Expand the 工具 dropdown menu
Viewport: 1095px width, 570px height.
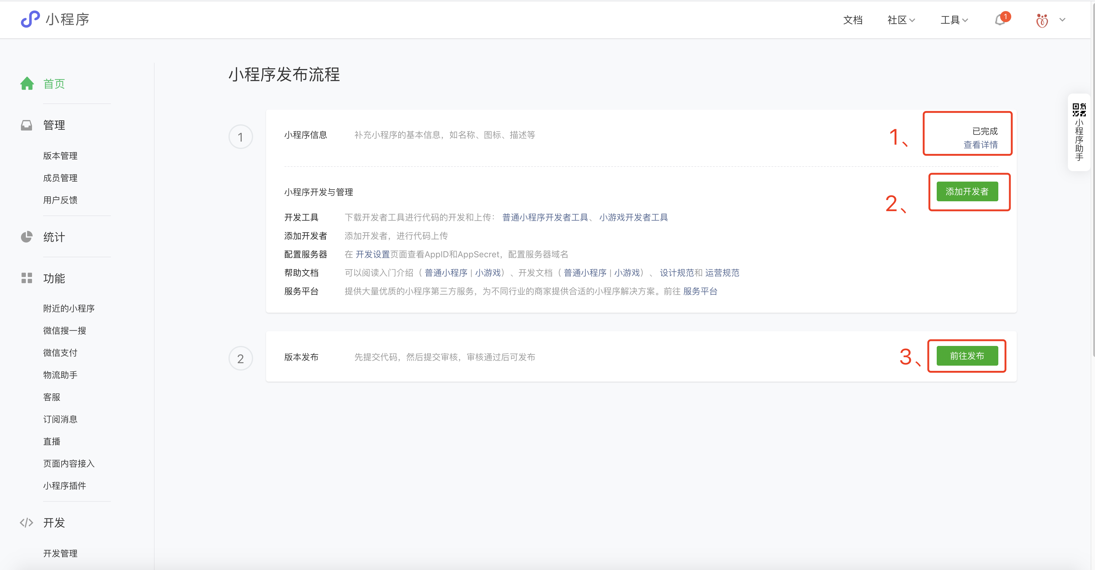click(x=953, y=20)
